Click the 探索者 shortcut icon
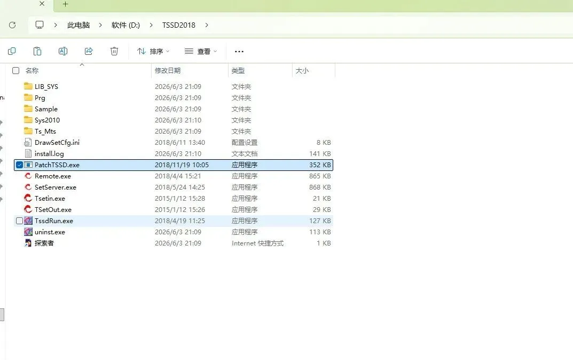 click(28, 243)
